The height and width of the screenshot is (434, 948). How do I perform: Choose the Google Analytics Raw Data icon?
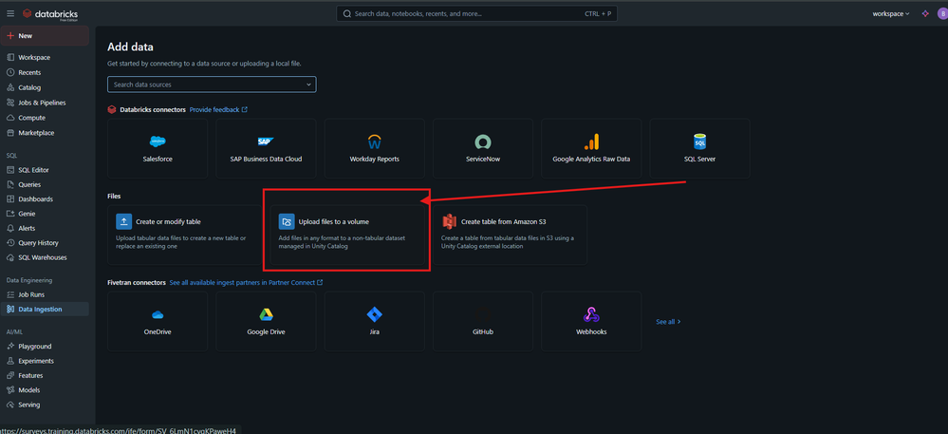591,142
